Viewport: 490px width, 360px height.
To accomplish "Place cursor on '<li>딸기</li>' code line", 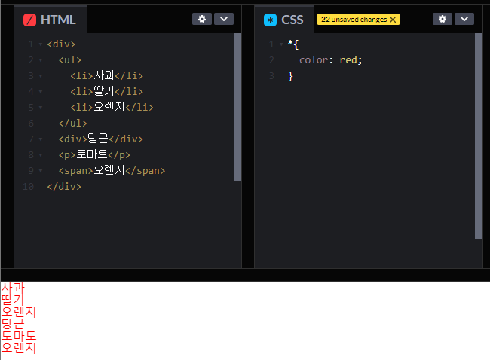I will tap(106, 91).
